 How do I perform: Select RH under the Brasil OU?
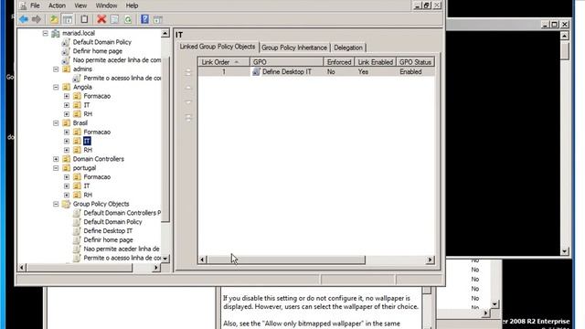[x=88, y=150]
